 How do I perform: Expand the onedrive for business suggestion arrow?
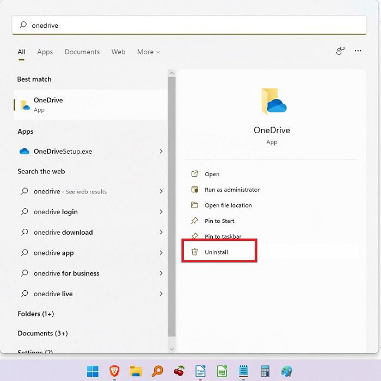point(161,273)
